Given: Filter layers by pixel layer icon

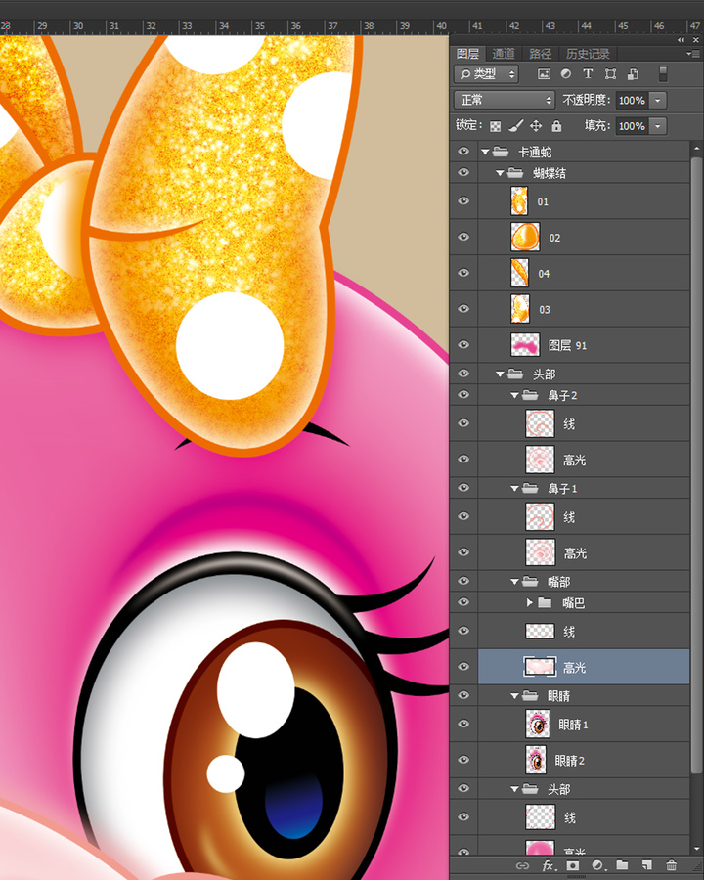Looking at the screenshot, I should [x=544, y=74].
